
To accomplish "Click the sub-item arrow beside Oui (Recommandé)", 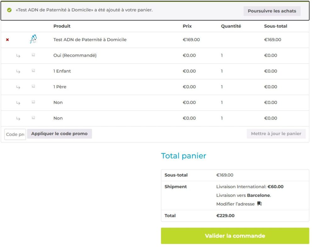I will pos(18,56).
